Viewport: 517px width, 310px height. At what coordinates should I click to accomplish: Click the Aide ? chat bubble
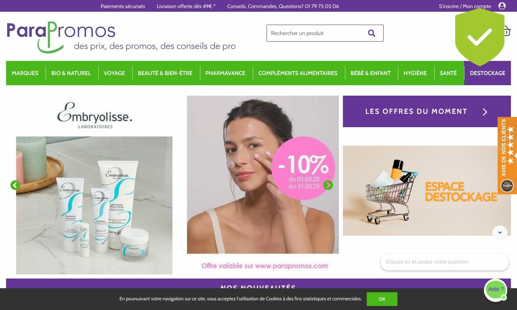(x=496, y=289)
